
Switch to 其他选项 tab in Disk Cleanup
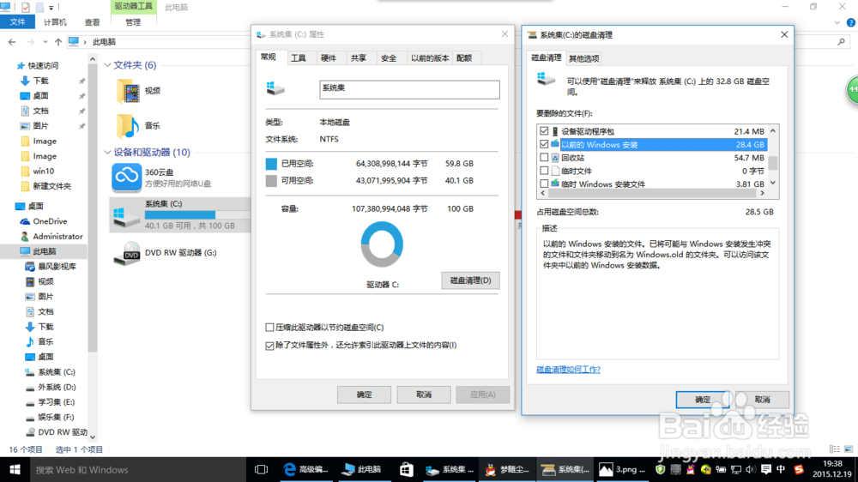(x=583, y=58)
